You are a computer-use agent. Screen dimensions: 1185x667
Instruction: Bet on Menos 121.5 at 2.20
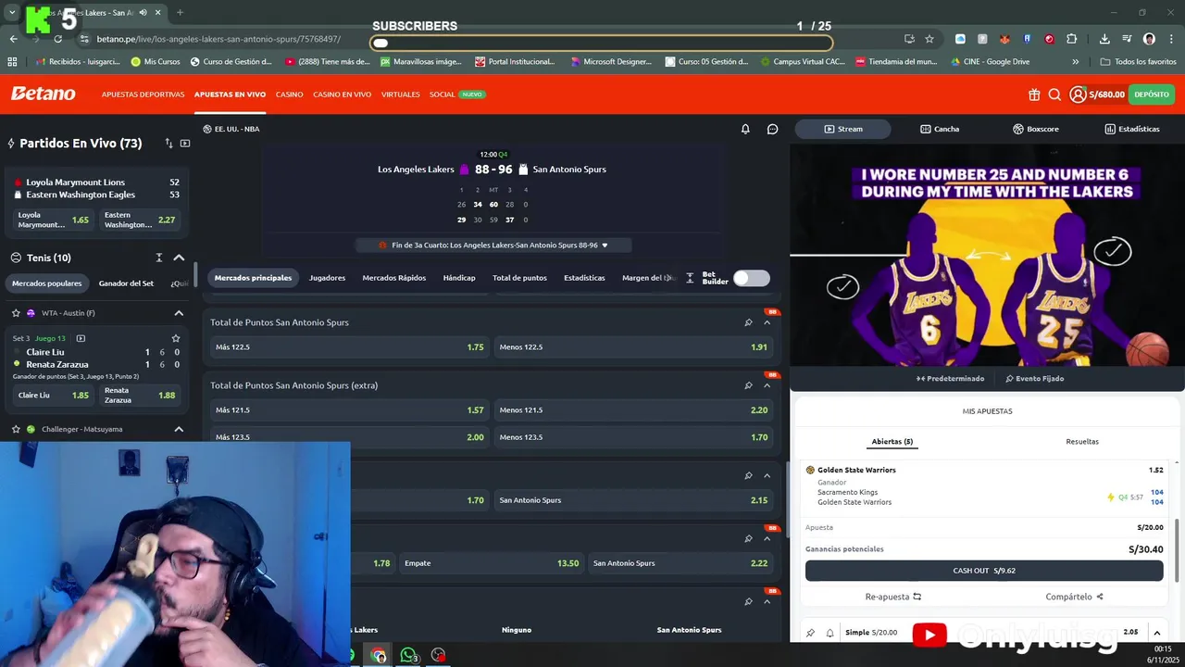[633, 410]
